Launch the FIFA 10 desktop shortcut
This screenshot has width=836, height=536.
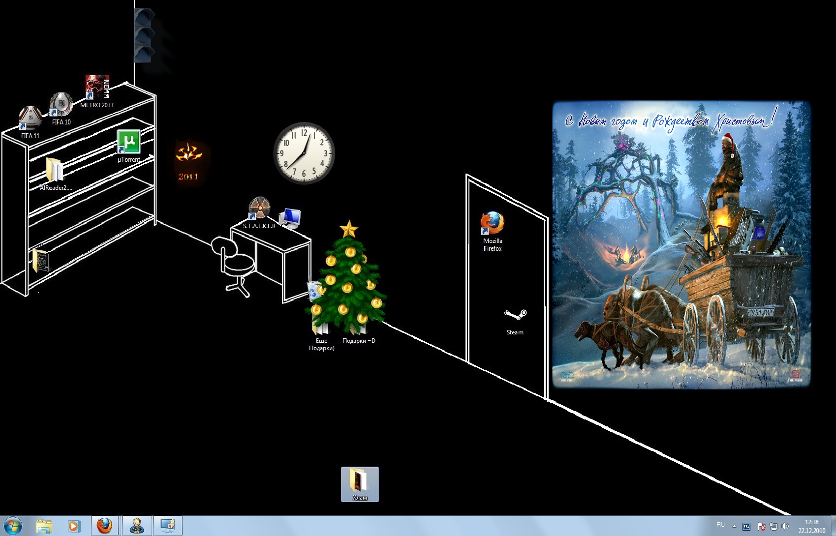(61, 109)
